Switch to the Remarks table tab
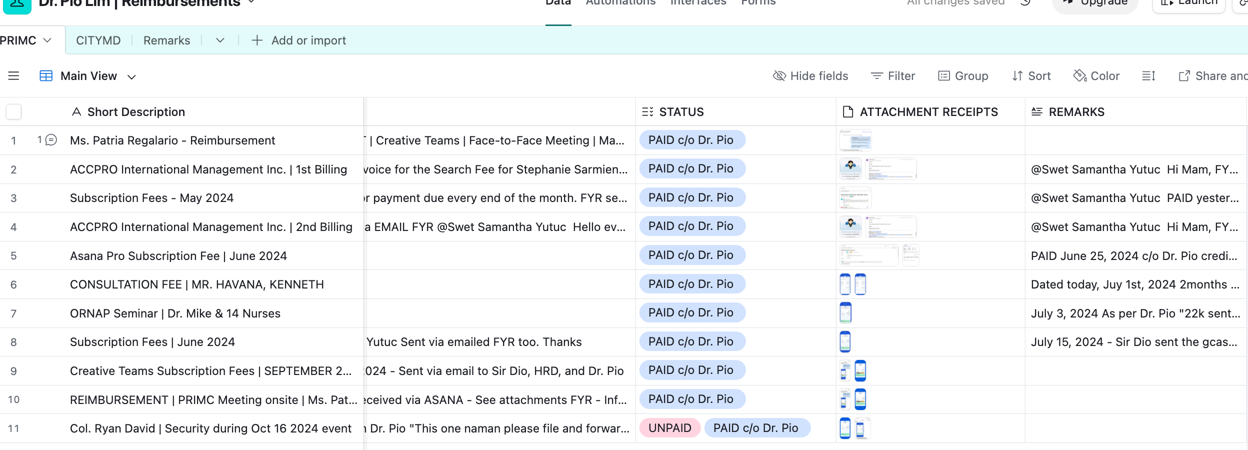This screenshot has height=450, width=1248. [166, 40]
